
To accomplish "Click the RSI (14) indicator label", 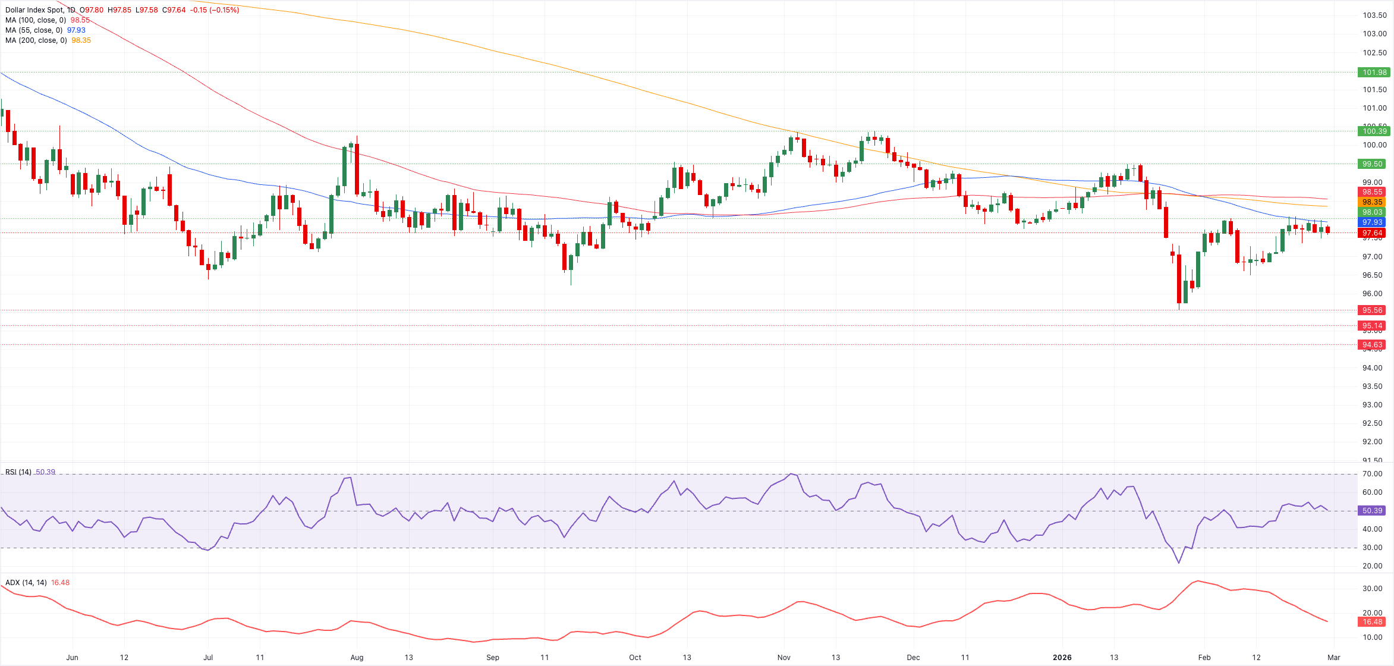I will pos(18,472).
